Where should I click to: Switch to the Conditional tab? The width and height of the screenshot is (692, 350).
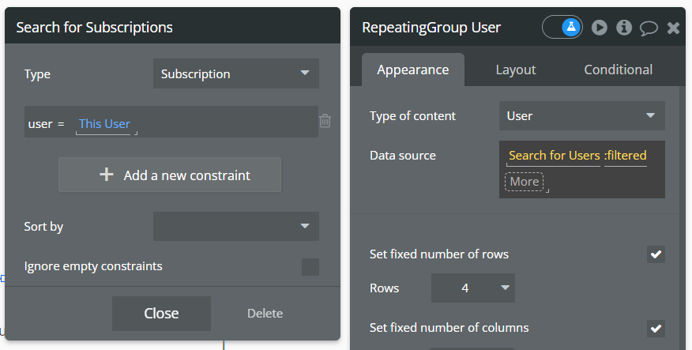pos(618,70)
